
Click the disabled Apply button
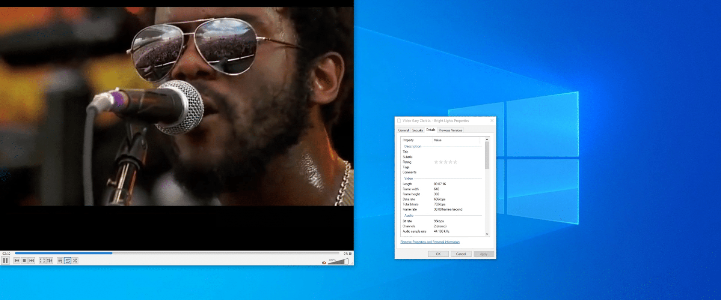click(484, 254)
